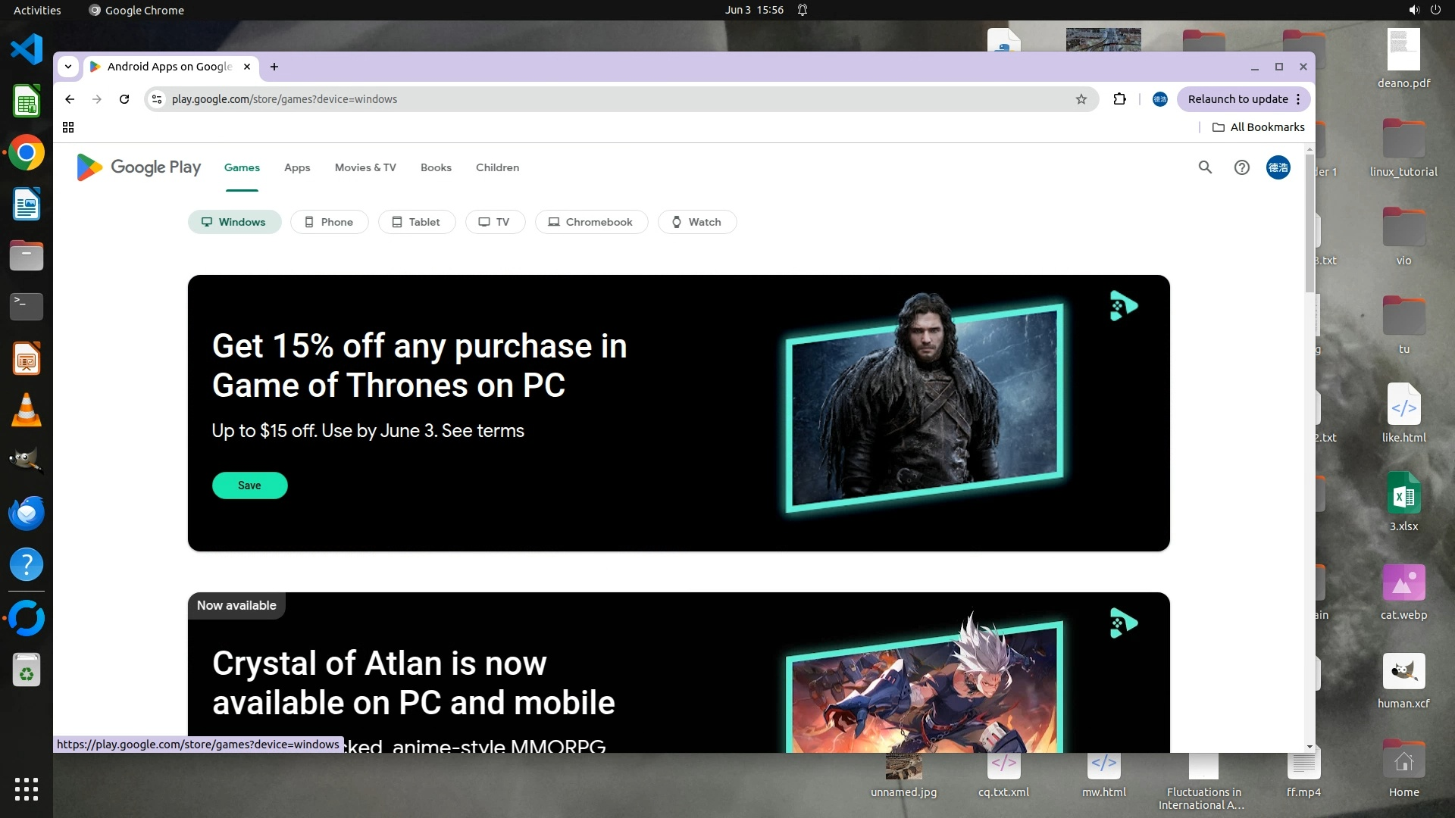Select the Watch device filter chip

point(696,222)
